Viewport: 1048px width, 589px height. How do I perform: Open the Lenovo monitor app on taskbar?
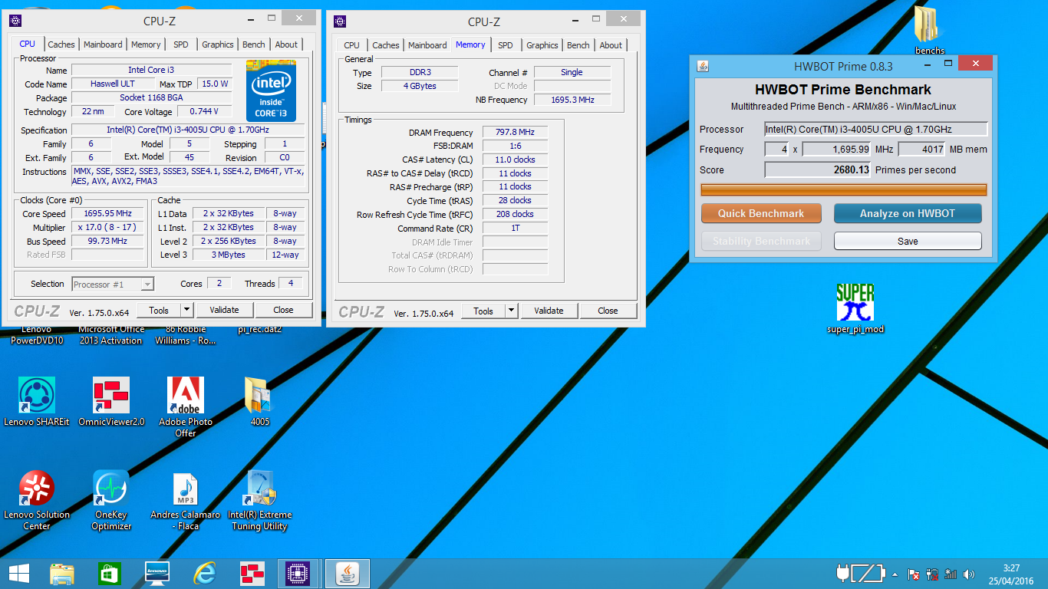[x=157, y=573]
